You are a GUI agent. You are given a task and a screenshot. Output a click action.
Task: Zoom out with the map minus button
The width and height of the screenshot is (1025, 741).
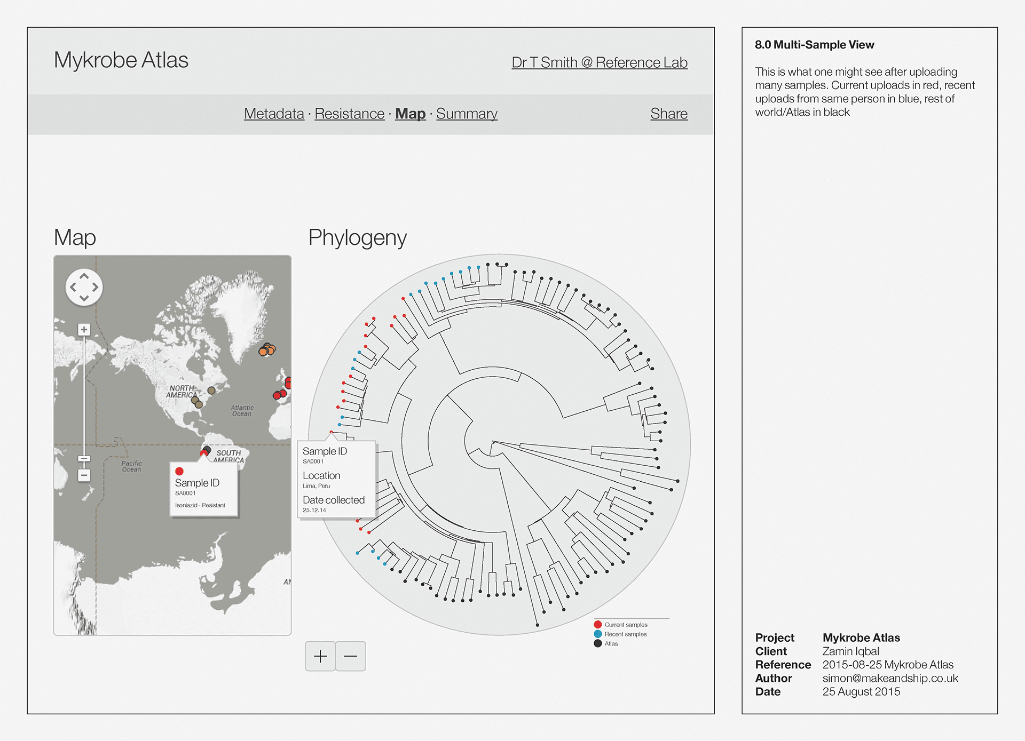coord(84,475)
